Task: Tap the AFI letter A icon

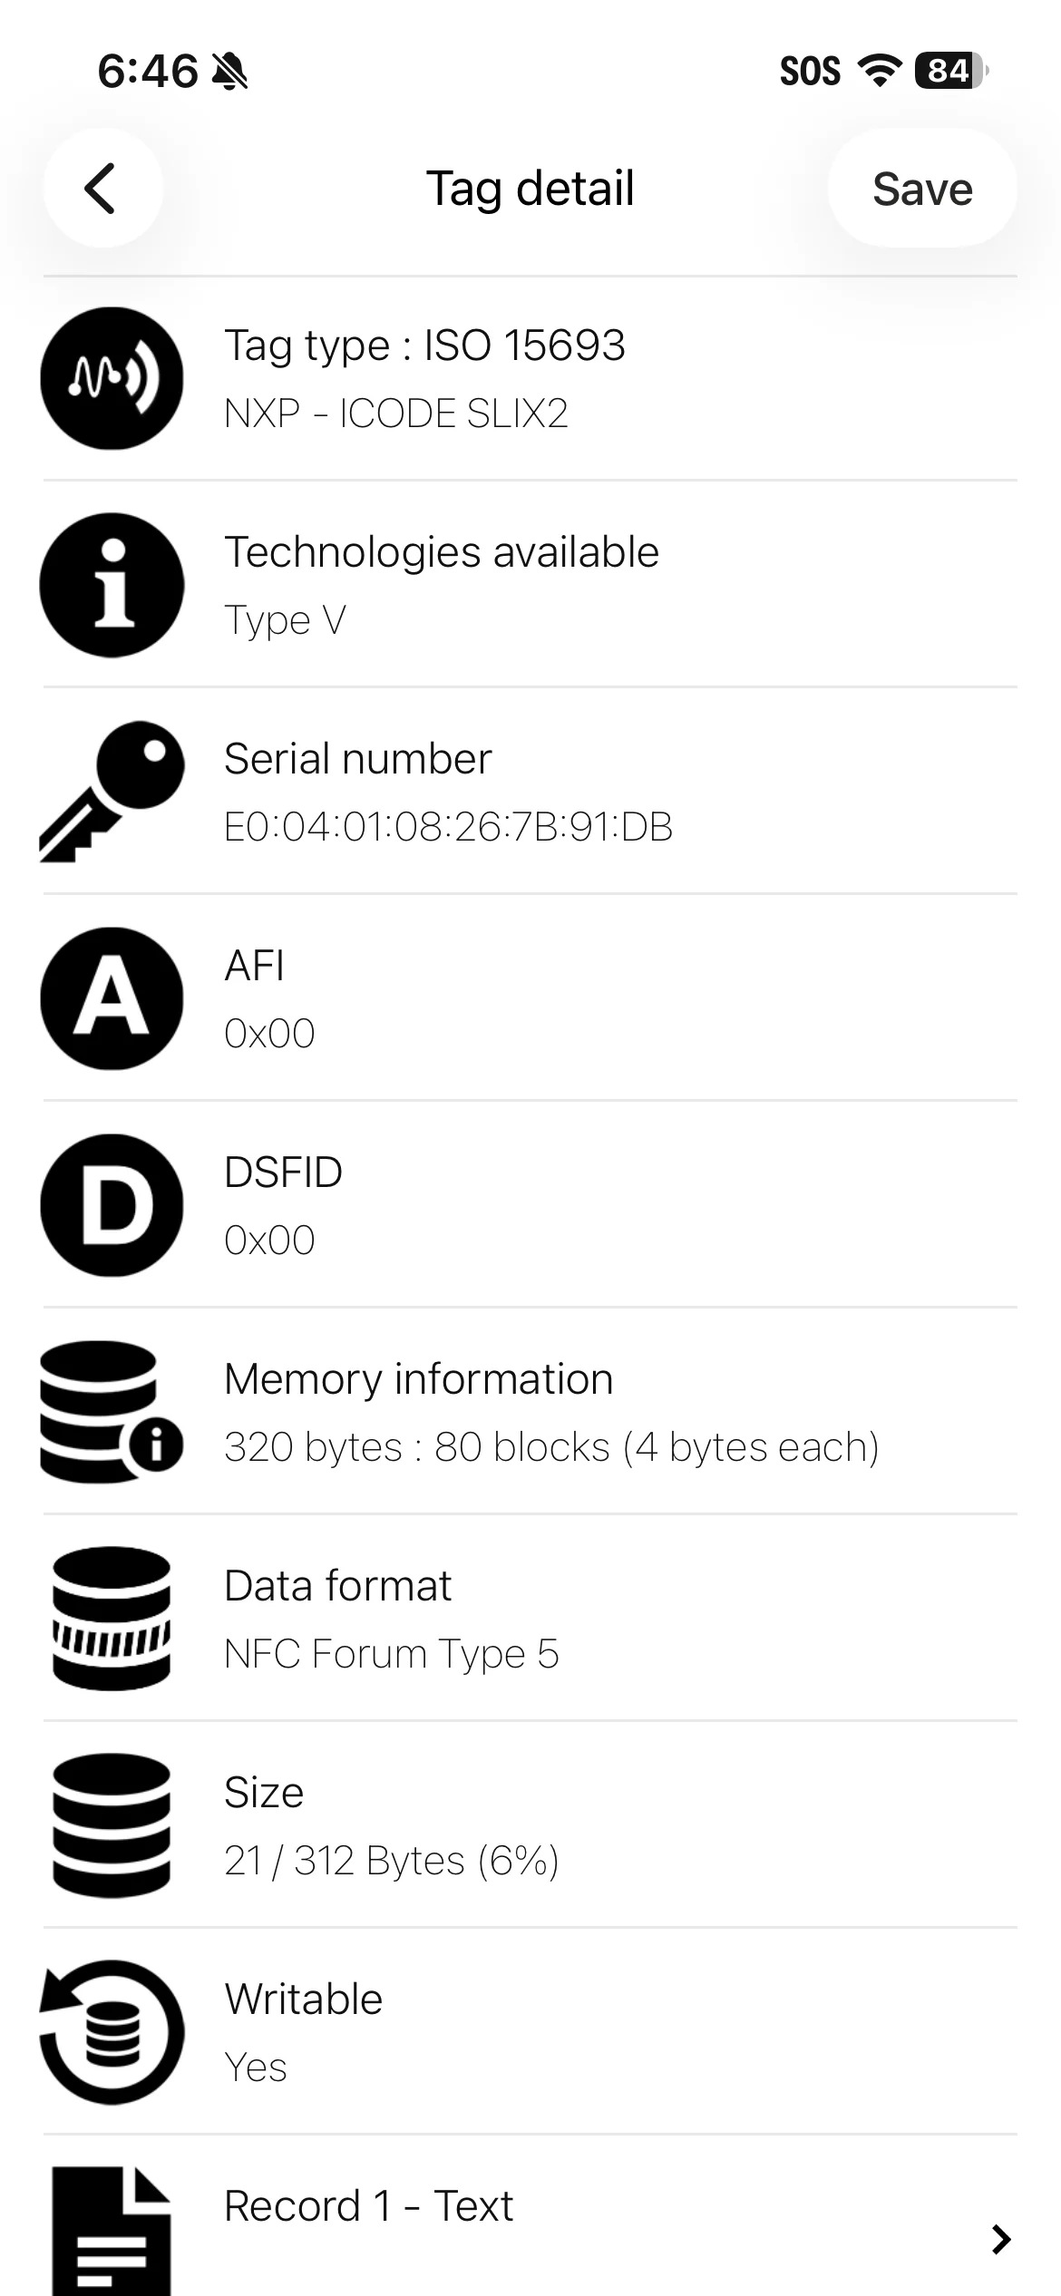Action: [x=112, y=998]
